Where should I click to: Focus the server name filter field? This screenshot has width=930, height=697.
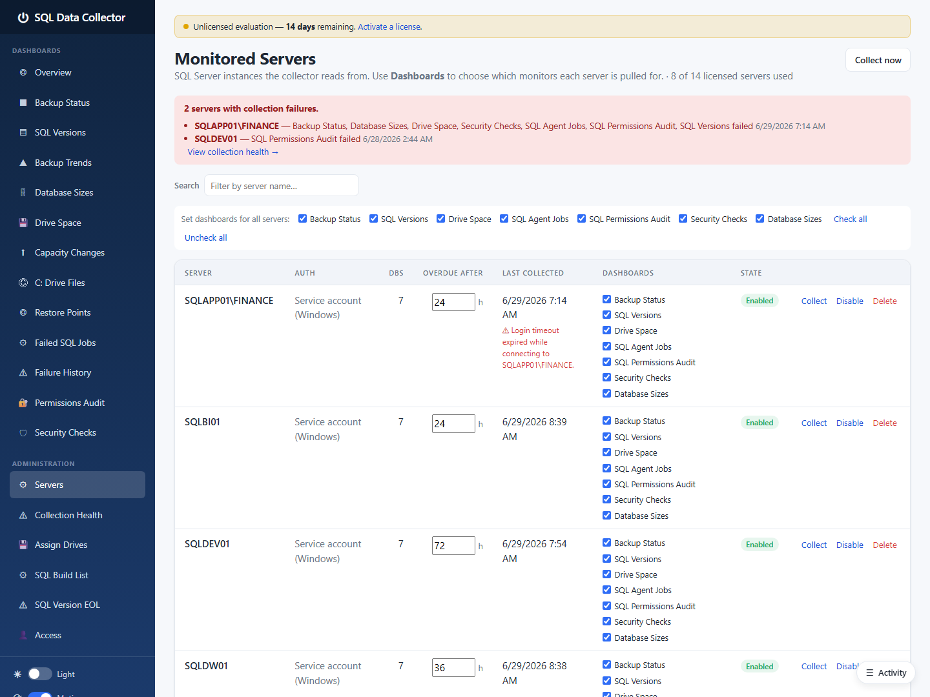click(282, 186)
